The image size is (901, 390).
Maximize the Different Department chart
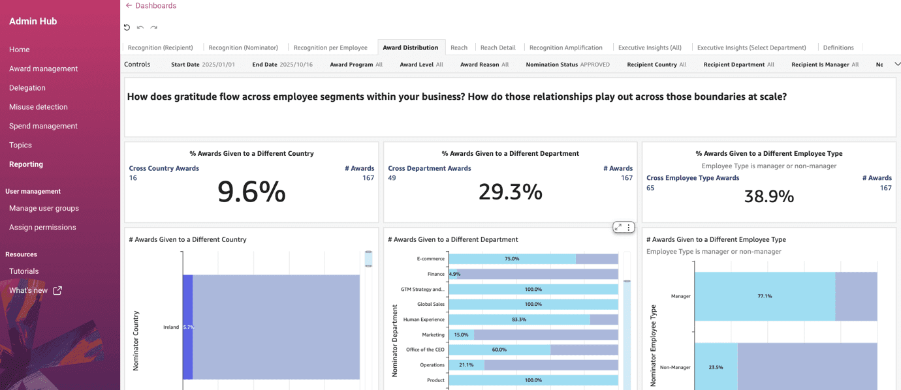point(618,227)
